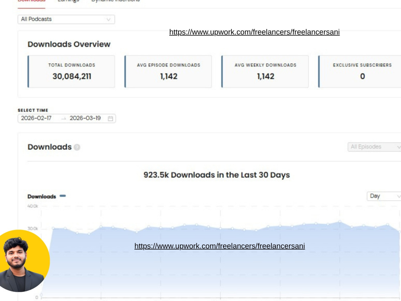The width and height of the screenshot is (401, 301).
Task: Open the All Podcasts dropdown
Action: click(66, 19)
